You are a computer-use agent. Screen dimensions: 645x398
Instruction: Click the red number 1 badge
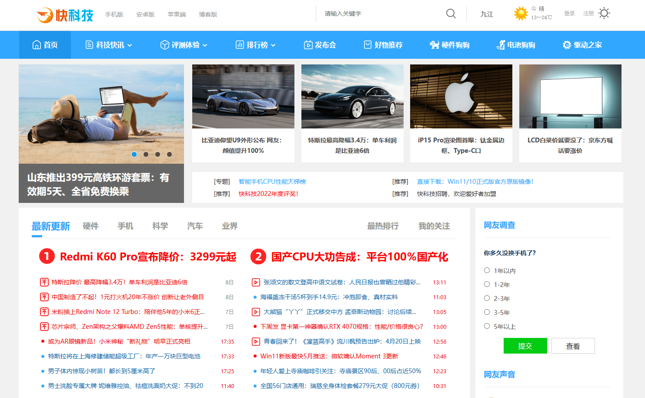click(x=47, y=256)
